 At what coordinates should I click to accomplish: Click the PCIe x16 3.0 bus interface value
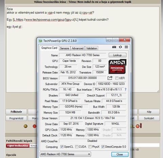(108, 89)
